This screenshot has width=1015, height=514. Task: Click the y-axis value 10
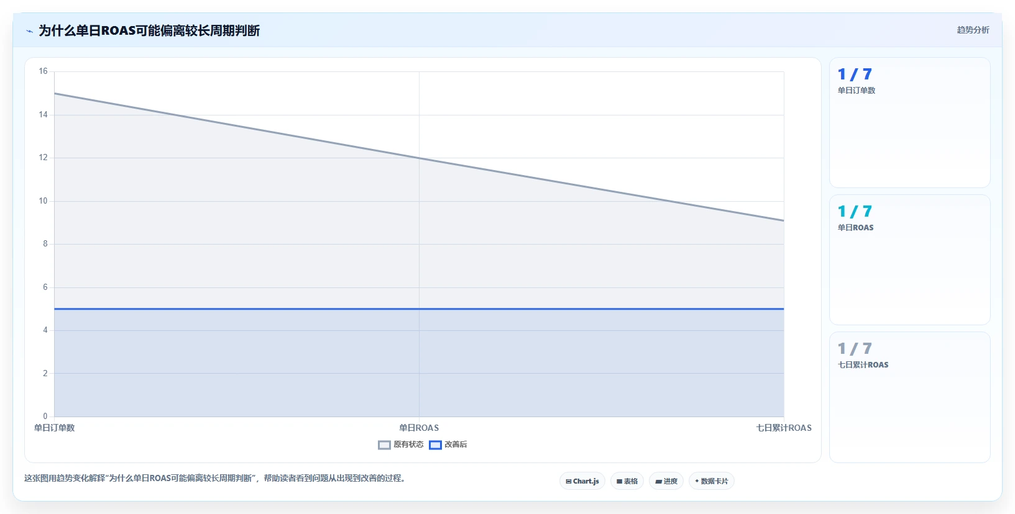click(x=43, y=201)
